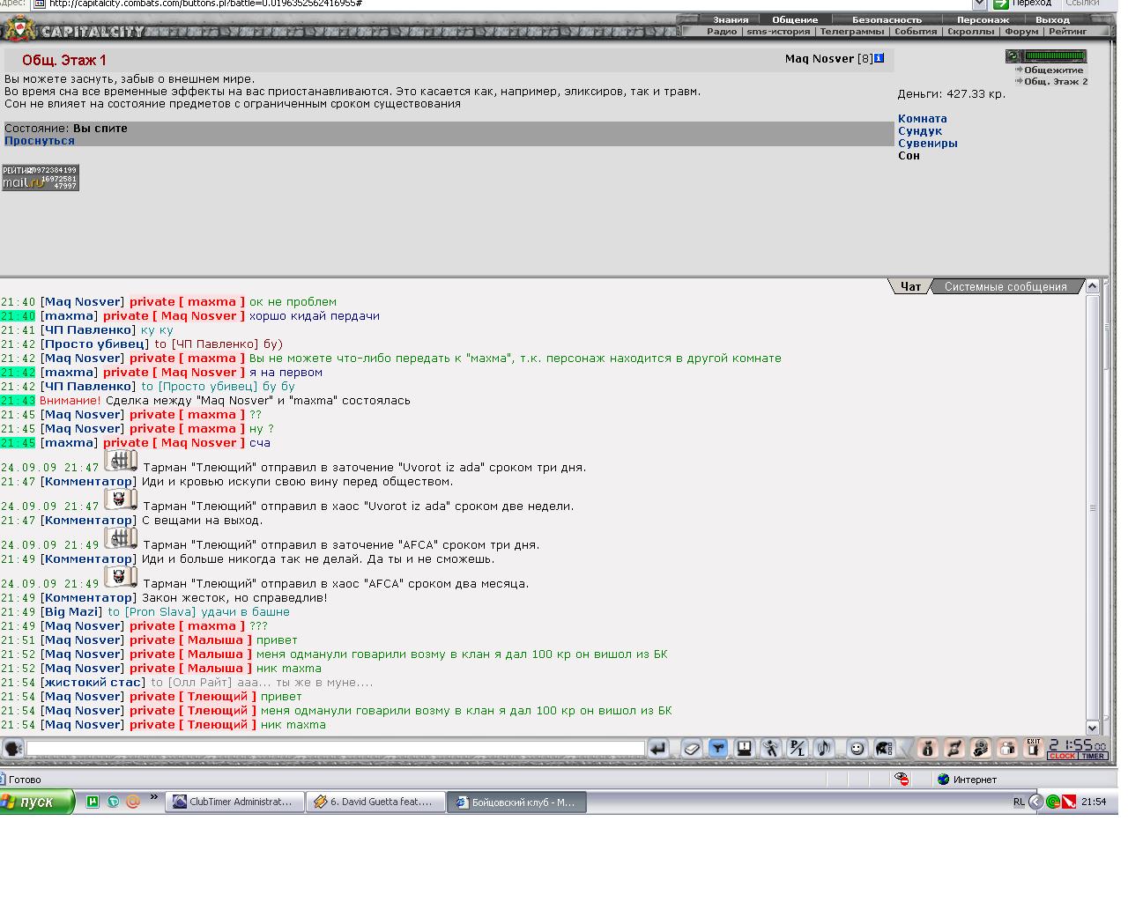Switch to TIMER mode
1128x902 pixels.
click(1093, 756)
